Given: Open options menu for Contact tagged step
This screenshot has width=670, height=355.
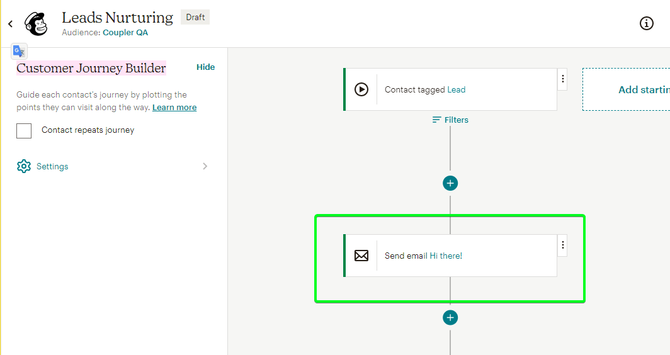Looking at the screenshot, I should (x=563, y=79).
